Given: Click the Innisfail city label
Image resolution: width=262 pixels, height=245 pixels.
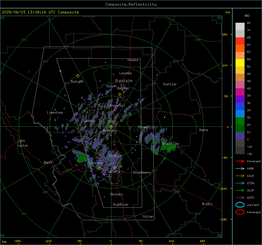Looking at the screenshot, I should coord(117,105).
